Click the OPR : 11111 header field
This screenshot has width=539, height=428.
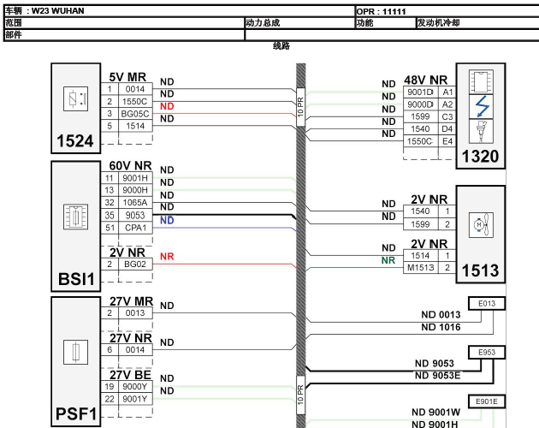click(x=382, y=12)
